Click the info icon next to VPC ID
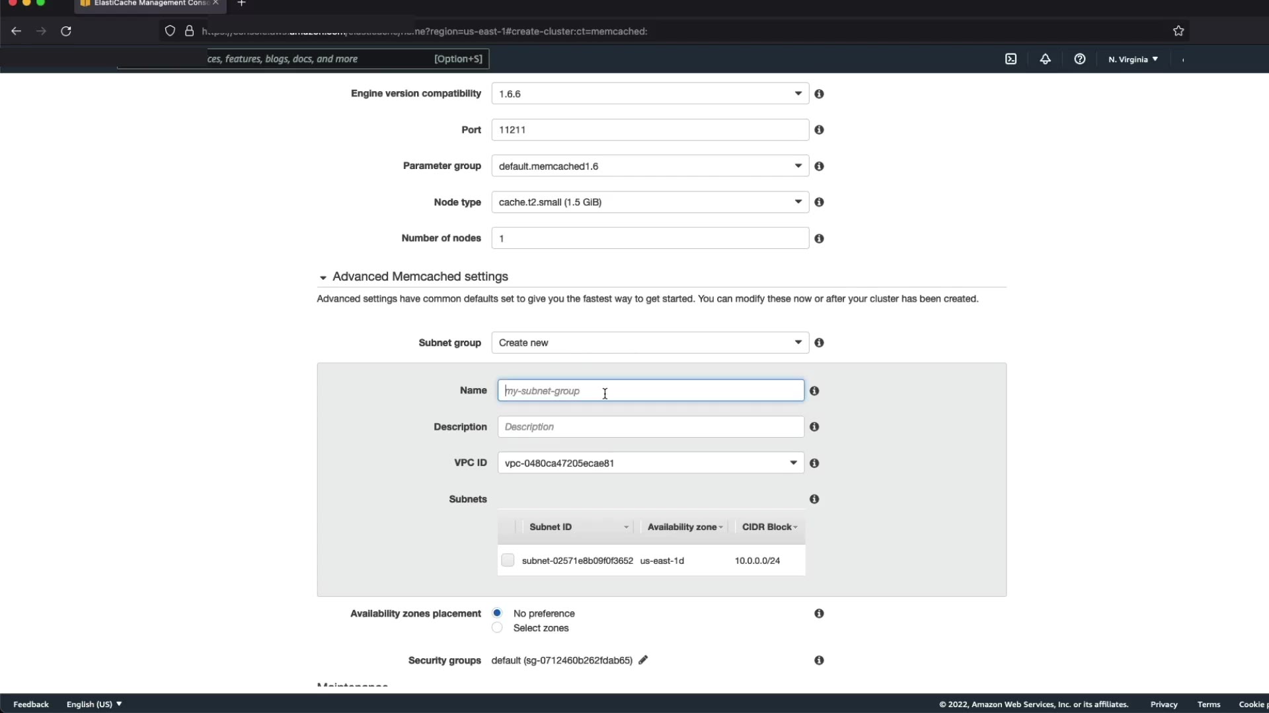This screenshot has width=1269, height=713. pos(814,463)
